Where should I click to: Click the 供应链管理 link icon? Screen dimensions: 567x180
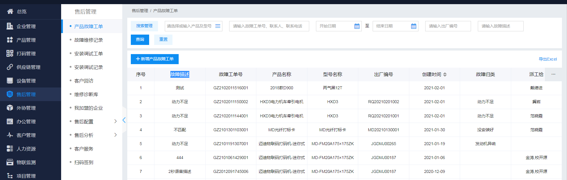click(x=10, y=67)
